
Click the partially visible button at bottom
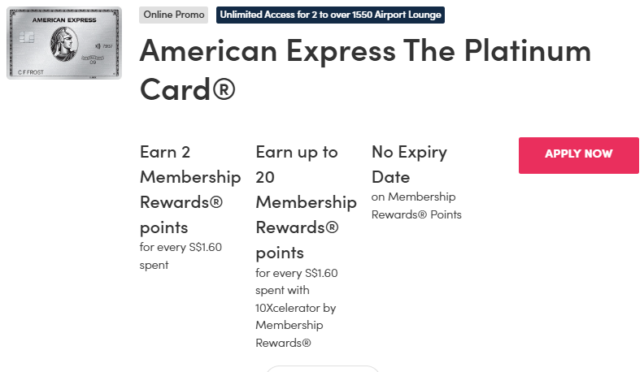322,369
